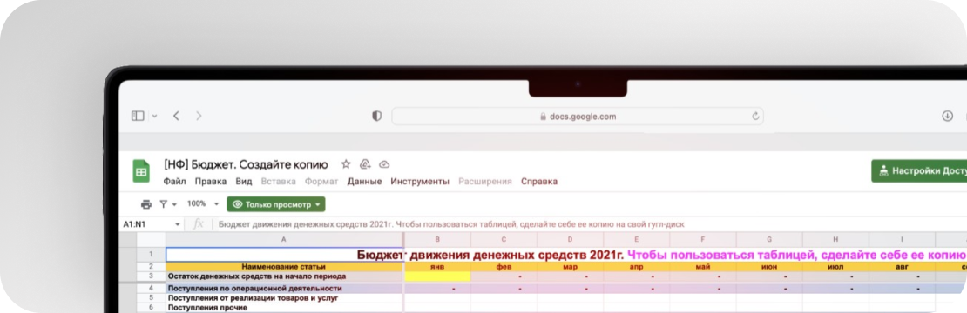The image size is (967, 313).
Task: Select column A header
Action: [x=284, y=239]
